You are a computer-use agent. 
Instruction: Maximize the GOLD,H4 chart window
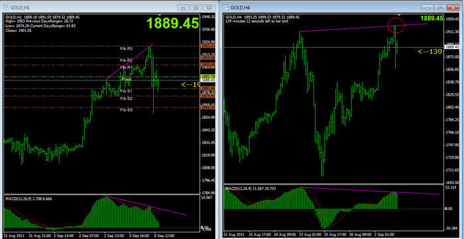pos(441,7)
